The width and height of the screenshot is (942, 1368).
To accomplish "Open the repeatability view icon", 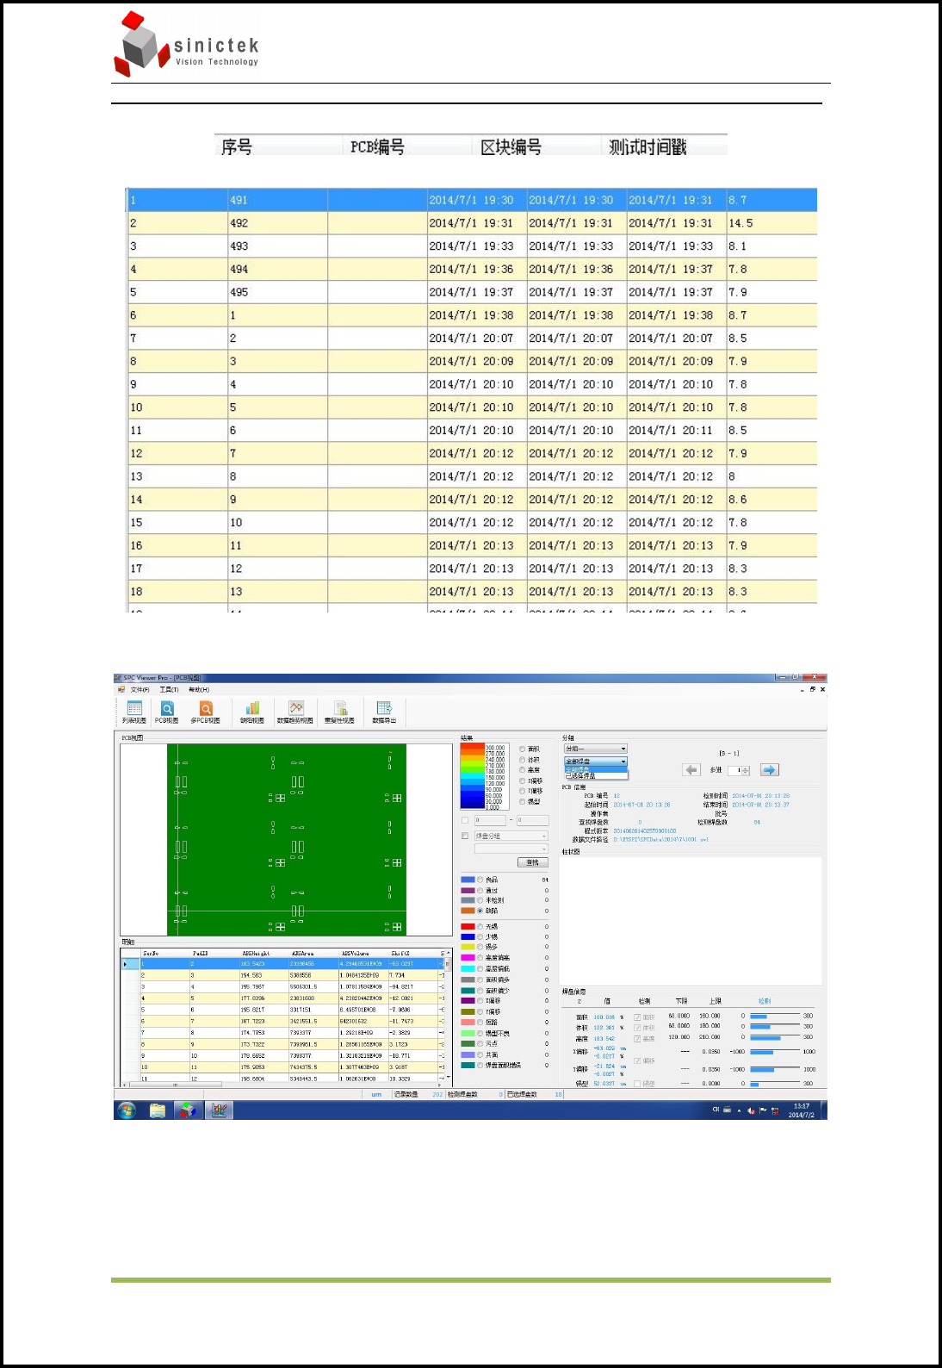I will point(340,712).
